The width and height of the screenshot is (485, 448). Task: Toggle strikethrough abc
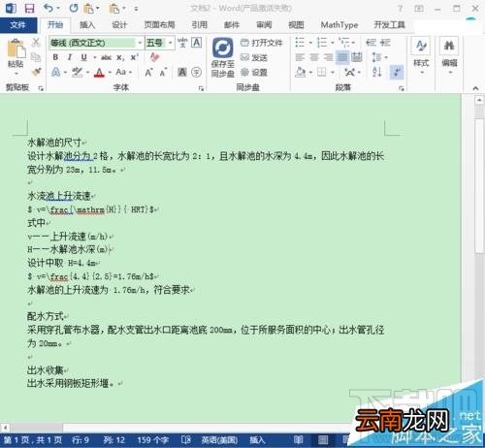(x=106, y=57)
